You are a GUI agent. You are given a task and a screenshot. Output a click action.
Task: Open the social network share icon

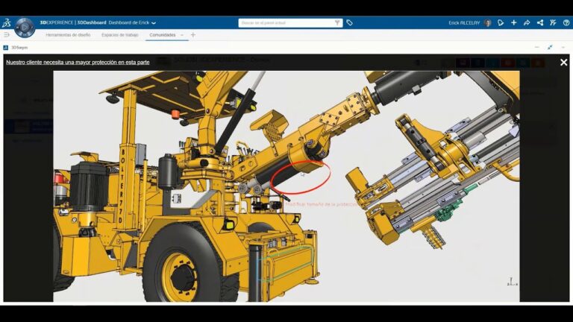click(x=539, y=22)
